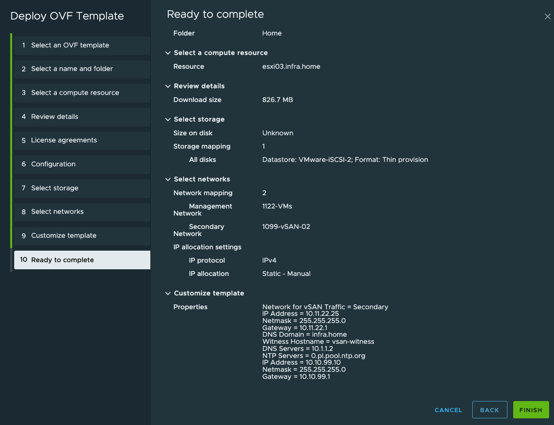Open step 8 Select networks
This screenshot has height=425, width=554.
pos(82,212)
